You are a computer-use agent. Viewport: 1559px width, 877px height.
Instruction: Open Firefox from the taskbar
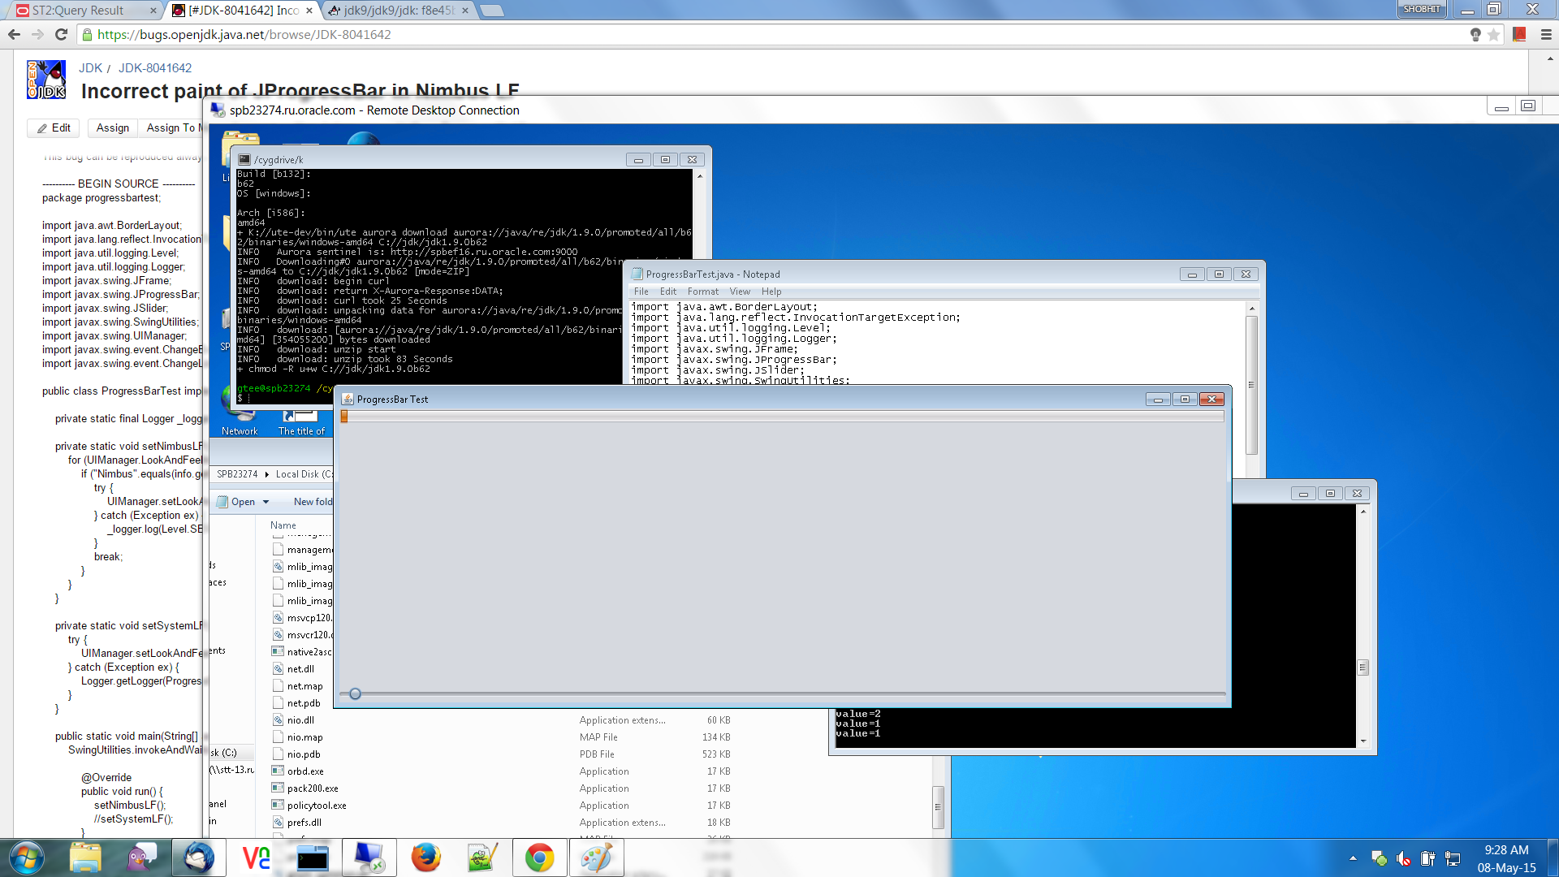(425, 858)
